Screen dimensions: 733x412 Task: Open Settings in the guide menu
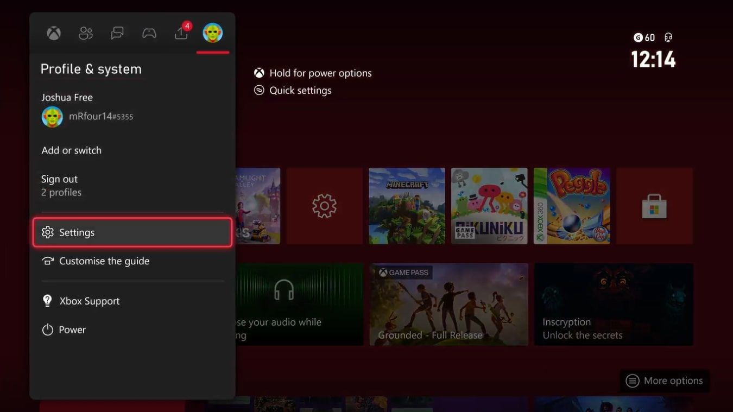coord(132,232)
